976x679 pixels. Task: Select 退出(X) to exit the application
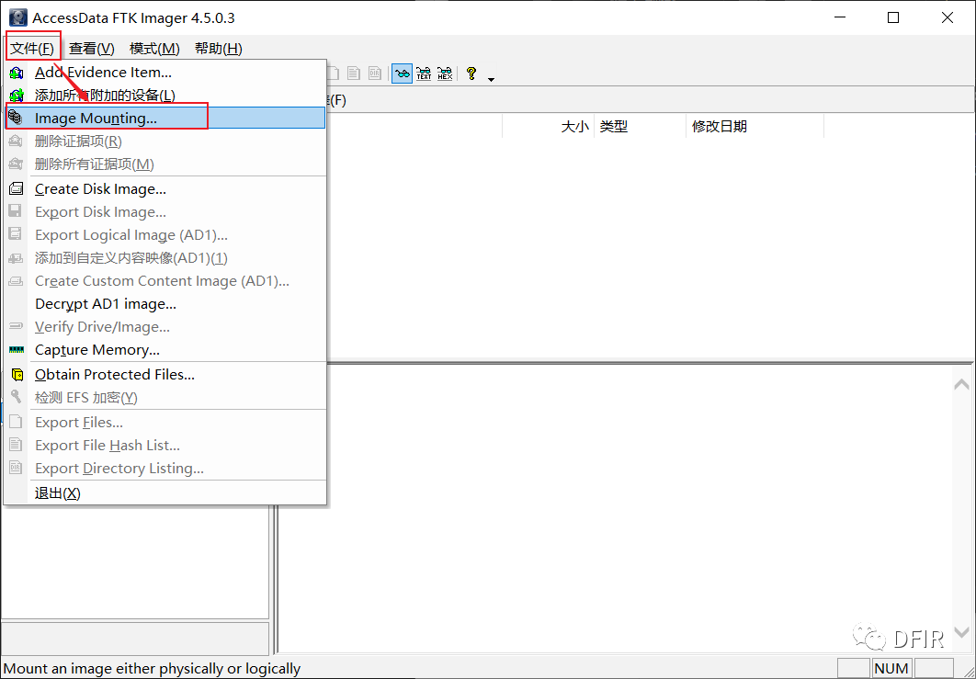point(165,493)
